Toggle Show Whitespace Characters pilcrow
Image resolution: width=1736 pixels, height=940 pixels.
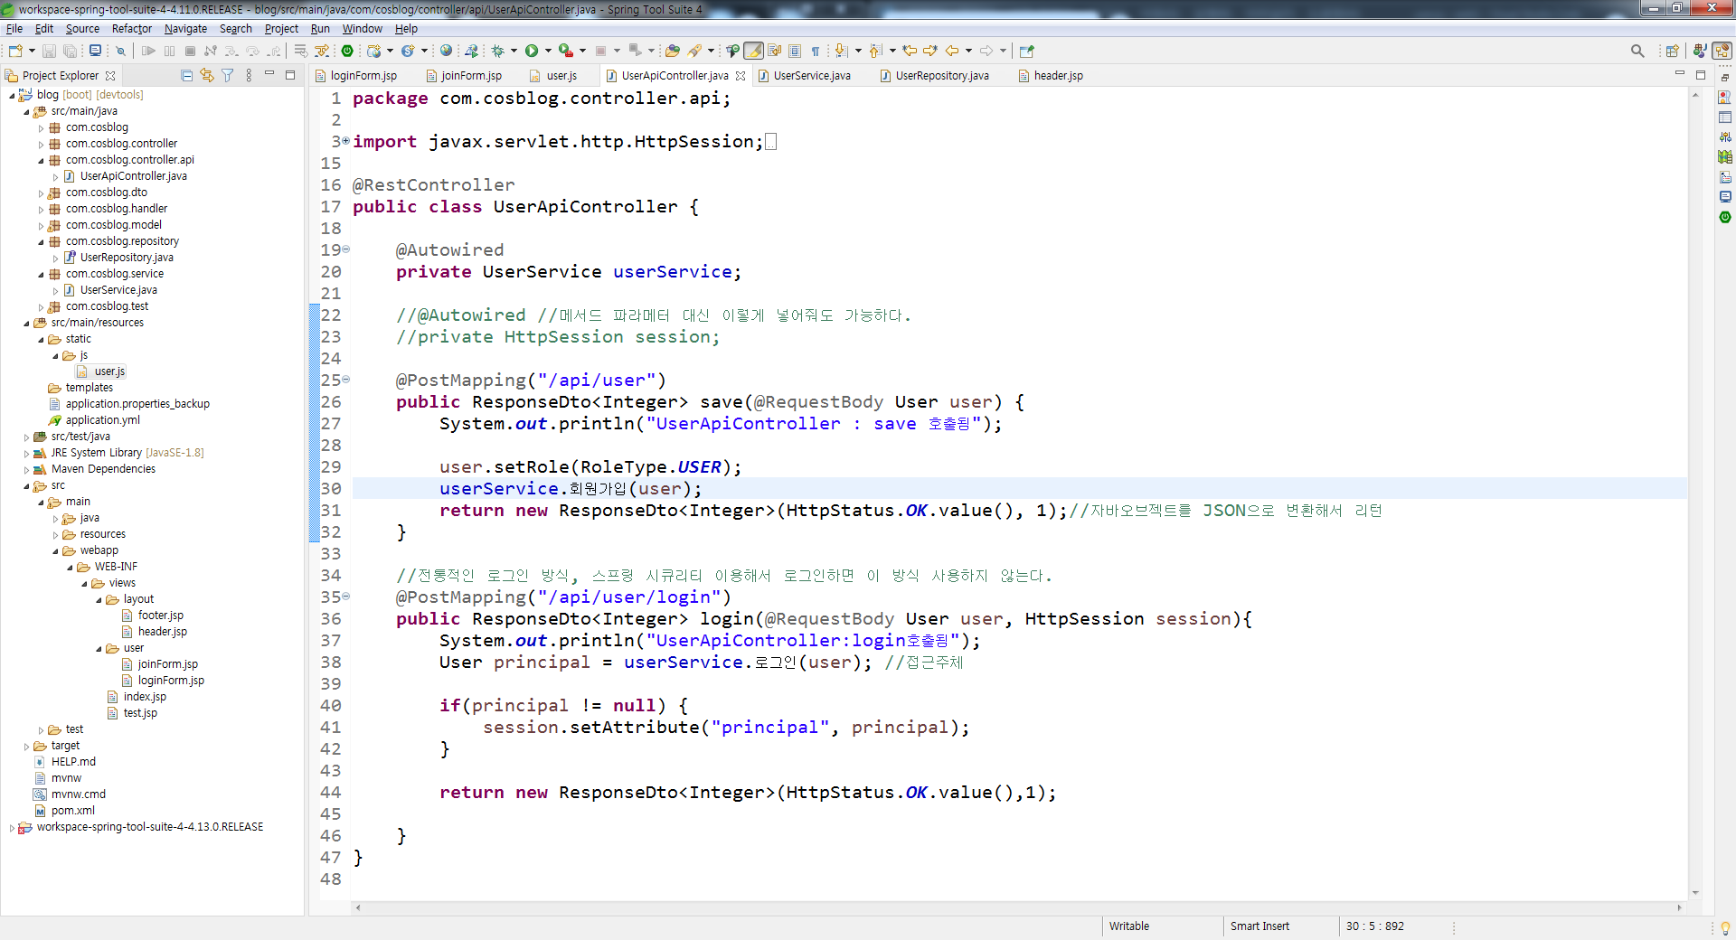coord(815,51)
